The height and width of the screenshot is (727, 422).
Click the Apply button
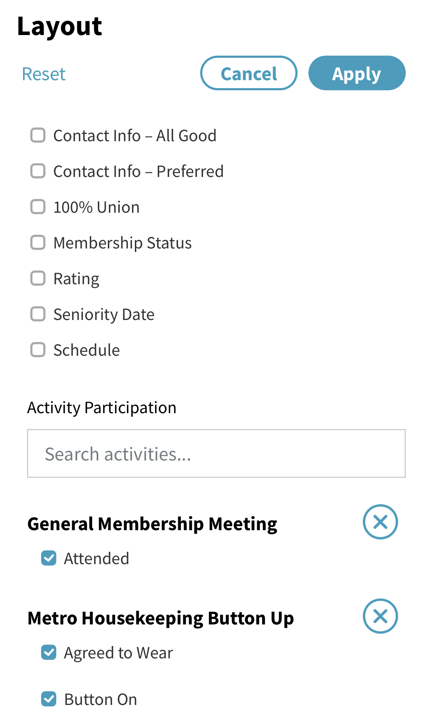357,73
